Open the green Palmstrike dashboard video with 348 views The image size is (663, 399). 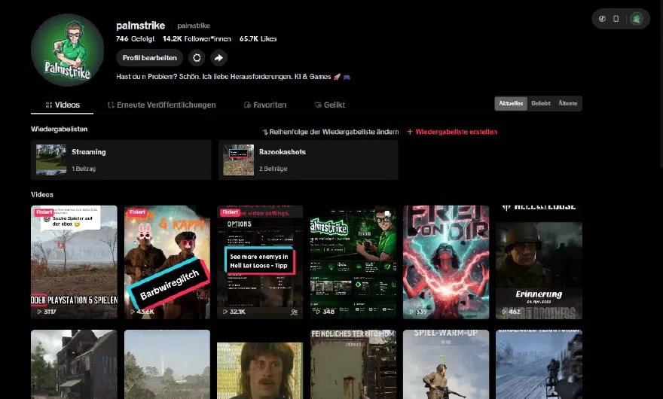pyautogui.click(x=353, y=262)
